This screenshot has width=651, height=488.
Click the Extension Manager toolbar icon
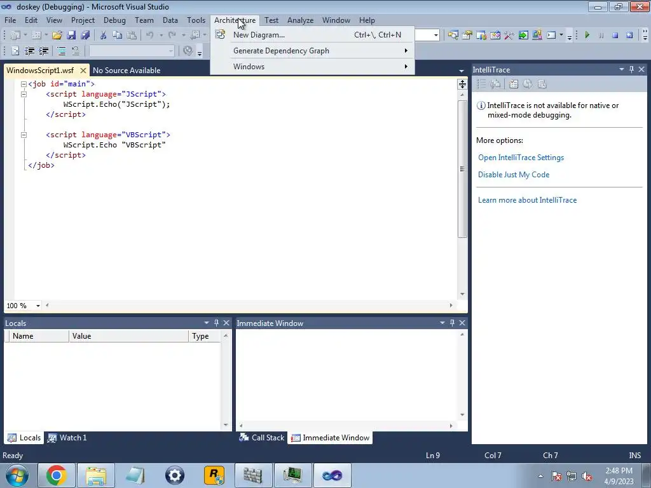tap(537, 36)
